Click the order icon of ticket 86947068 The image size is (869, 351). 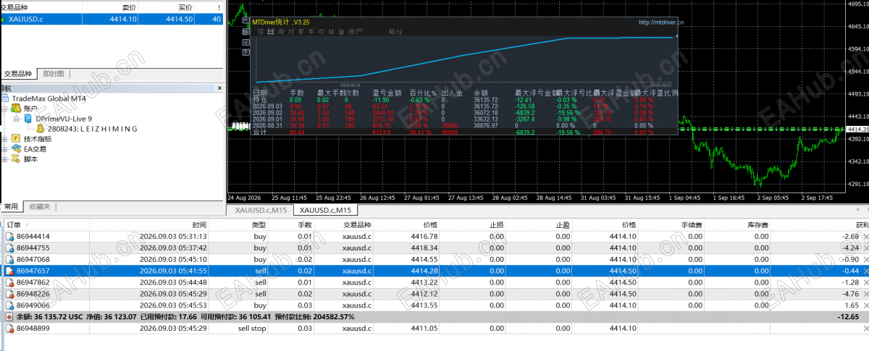coord(10,259)
